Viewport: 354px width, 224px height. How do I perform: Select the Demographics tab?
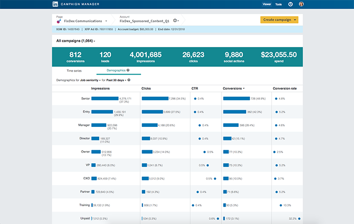(x=116, y=70)
